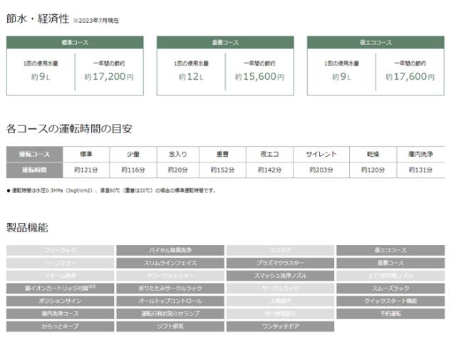Click the 約152分 time cell
The width and height of the screenshot is (456, 342).
(x=222, y=170)
